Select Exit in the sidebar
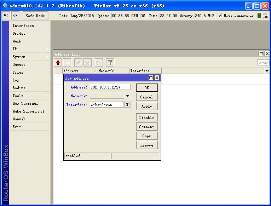 click(30, 127)
